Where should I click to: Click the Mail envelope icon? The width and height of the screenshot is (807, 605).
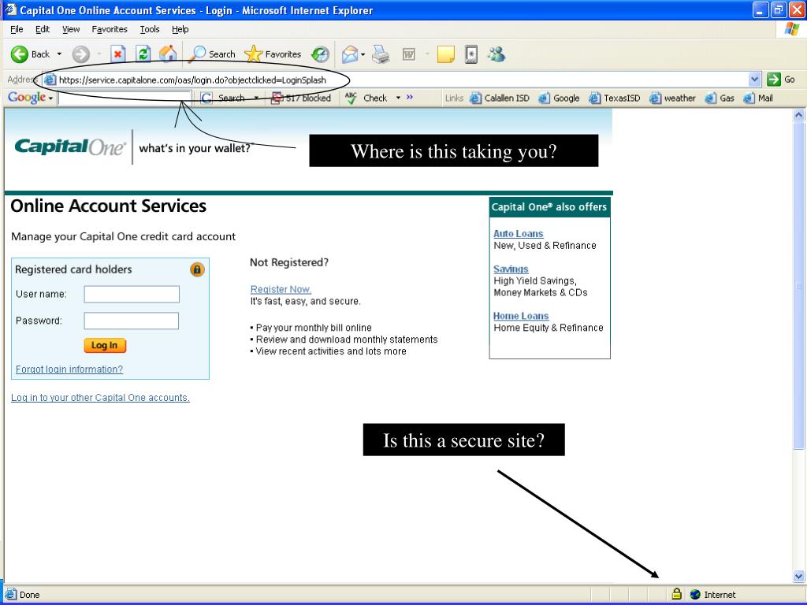(x=349, y=54)
